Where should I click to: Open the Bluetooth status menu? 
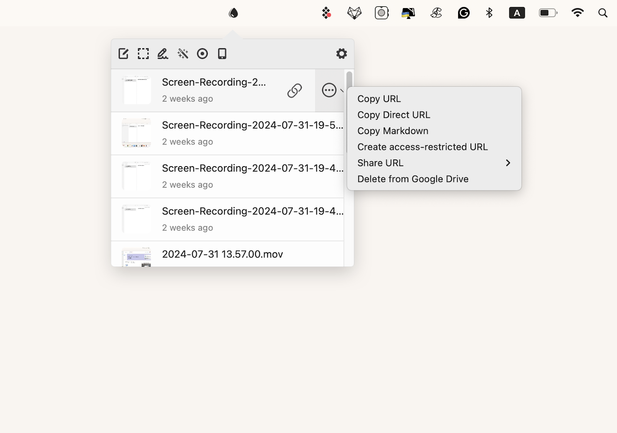[x=489, y=13]
